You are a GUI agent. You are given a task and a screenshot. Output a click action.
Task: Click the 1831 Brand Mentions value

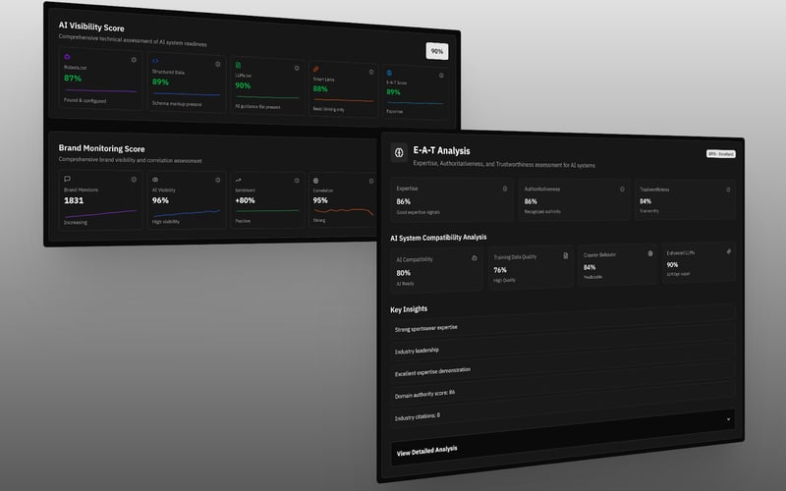(x=74, y=200)
